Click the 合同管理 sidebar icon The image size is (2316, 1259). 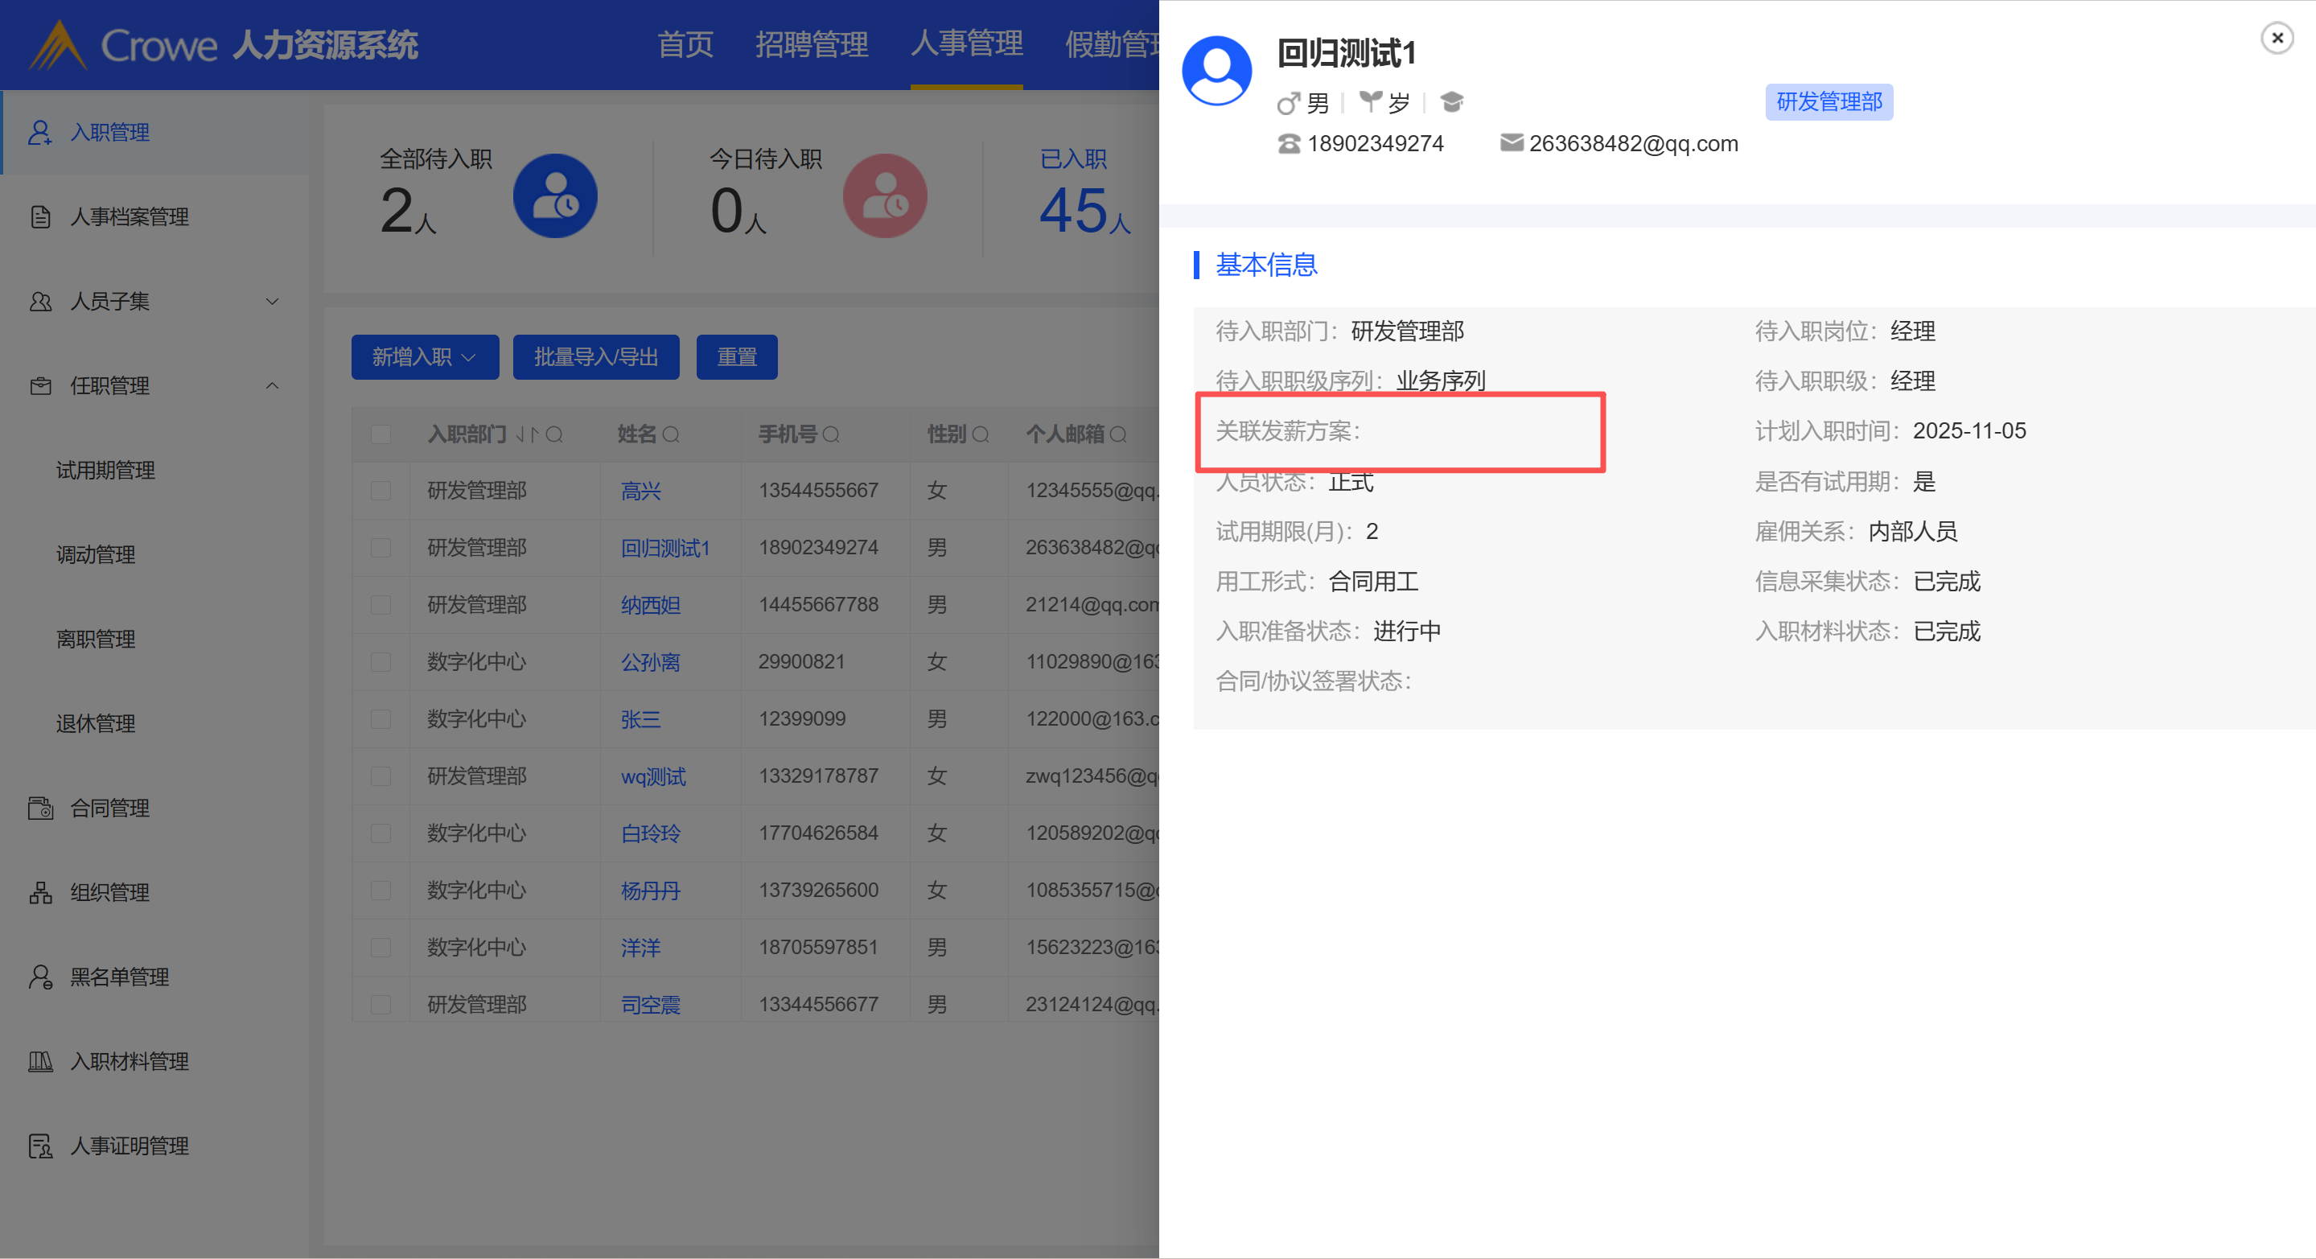tap(39, 808)
